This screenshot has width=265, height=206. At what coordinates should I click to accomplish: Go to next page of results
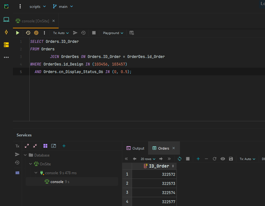(161, 159)
